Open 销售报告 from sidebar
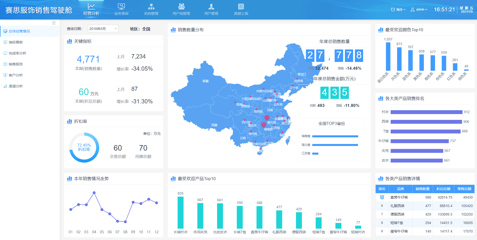Image resolution: width=477 pixels, height=240 pixels. point(16,64)
